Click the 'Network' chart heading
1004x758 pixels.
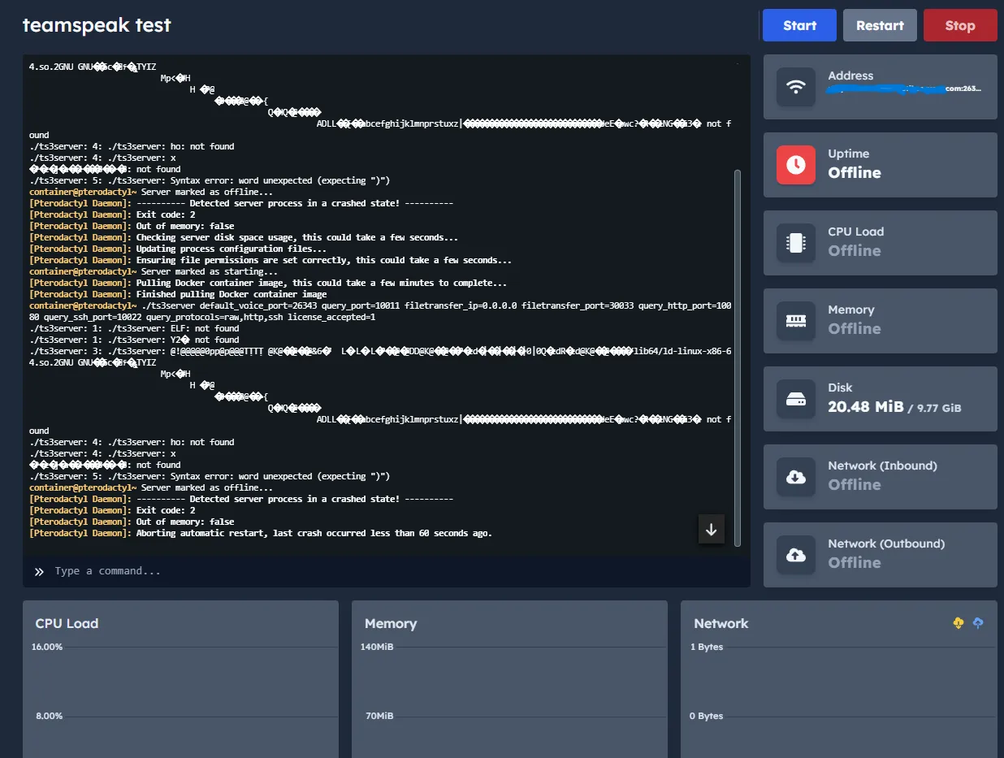click(721, 624)
